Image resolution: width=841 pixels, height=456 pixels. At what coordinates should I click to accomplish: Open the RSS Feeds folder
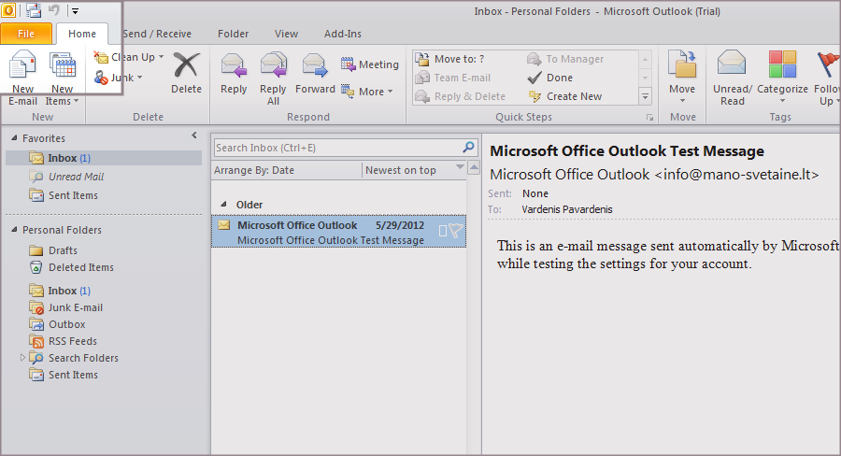(x=73, y=341)
